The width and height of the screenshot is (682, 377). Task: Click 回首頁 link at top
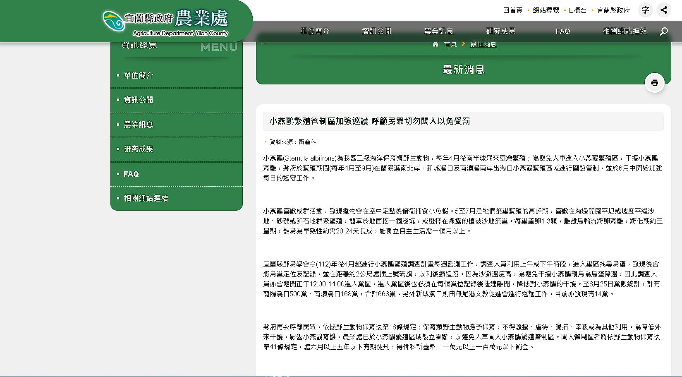tap(512, 10)
